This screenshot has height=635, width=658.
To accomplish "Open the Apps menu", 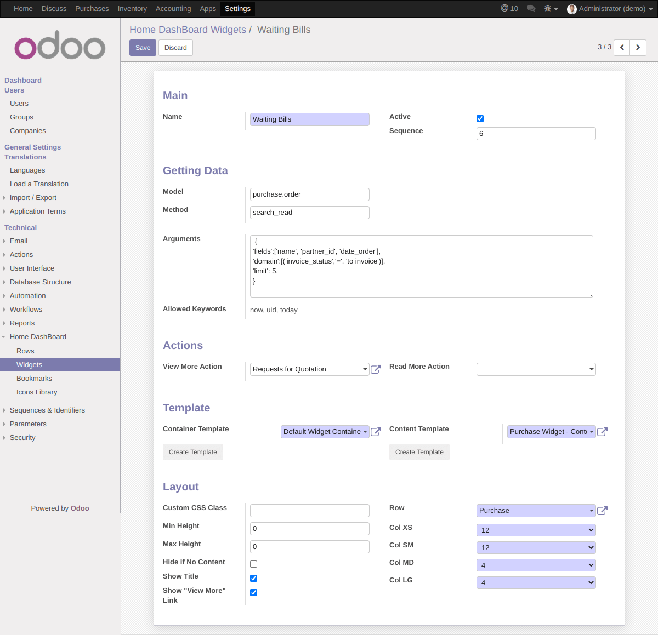I will pyautogui.click(x=207, y=8).
